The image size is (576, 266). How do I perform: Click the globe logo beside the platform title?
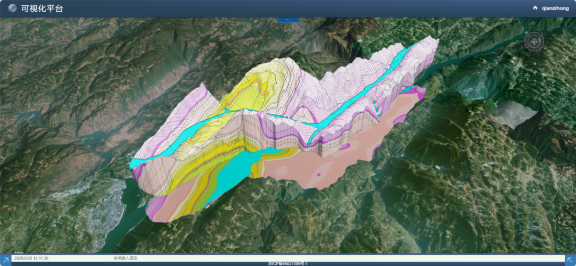pyautogui.click(x=12, y=9)
